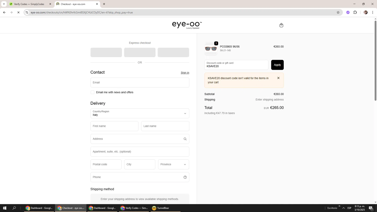Click the Total amount €265.00
The width and height of the screenshot is (377, 212).
[277, 108]
